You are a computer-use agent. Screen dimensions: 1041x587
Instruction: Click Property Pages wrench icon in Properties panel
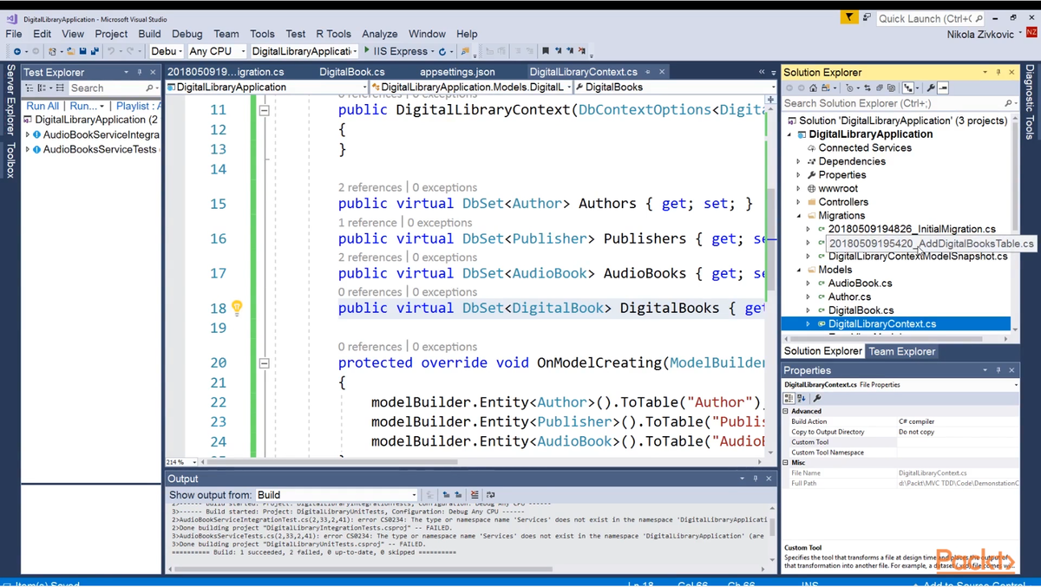coord(817,398)
